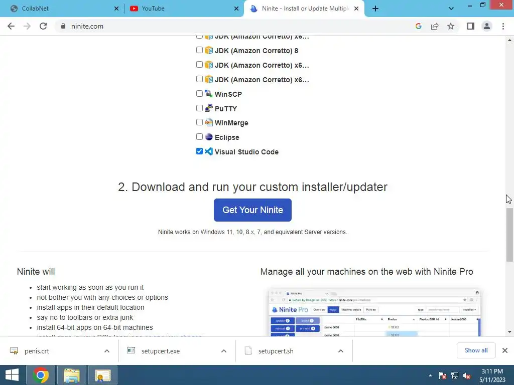514x385 pixels.
Task: Close the Ninite tab
Action: tap(357, 9)
